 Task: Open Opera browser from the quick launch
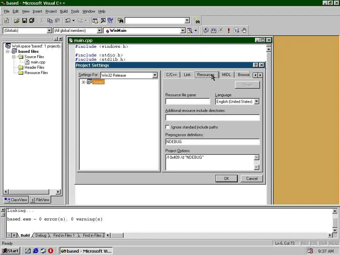(x=50, y=251)
